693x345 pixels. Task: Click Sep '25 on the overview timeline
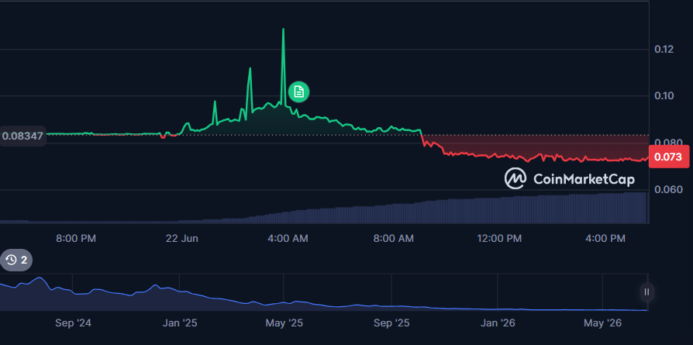tap(391, 323)
